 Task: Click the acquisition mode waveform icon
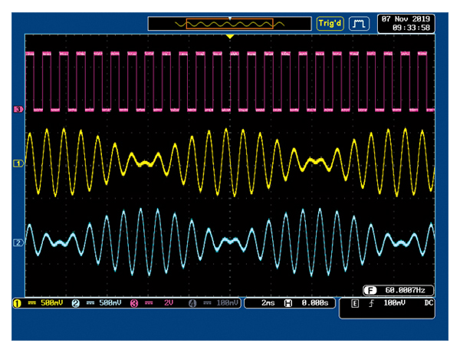click(x=359, y=24)
